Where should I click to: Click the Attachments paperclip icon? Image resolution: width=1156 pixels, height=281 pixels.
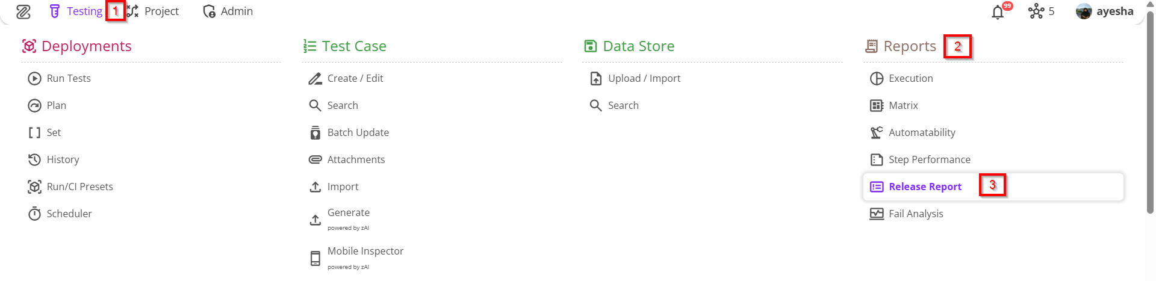pyautogui.click(x=315, y=159)
